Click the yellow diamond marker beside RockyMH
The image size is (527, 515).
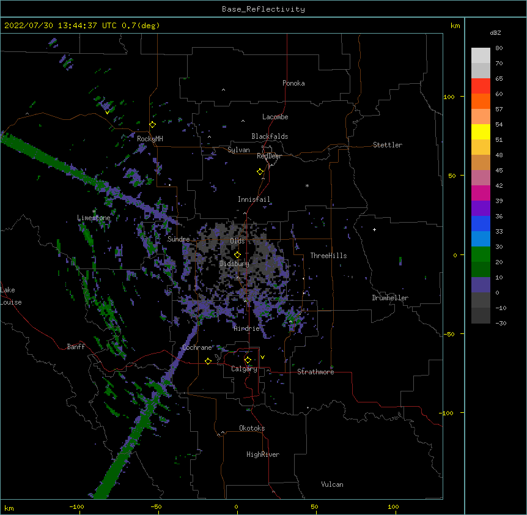[x=153, y=125]
